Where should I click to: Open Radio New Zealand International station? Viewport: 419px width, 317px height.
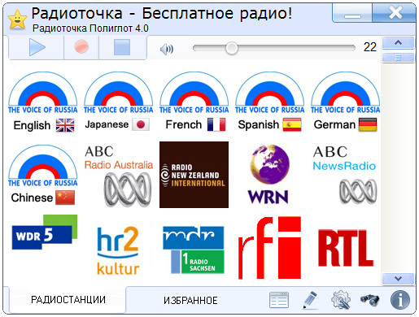[x=194, y=175]
